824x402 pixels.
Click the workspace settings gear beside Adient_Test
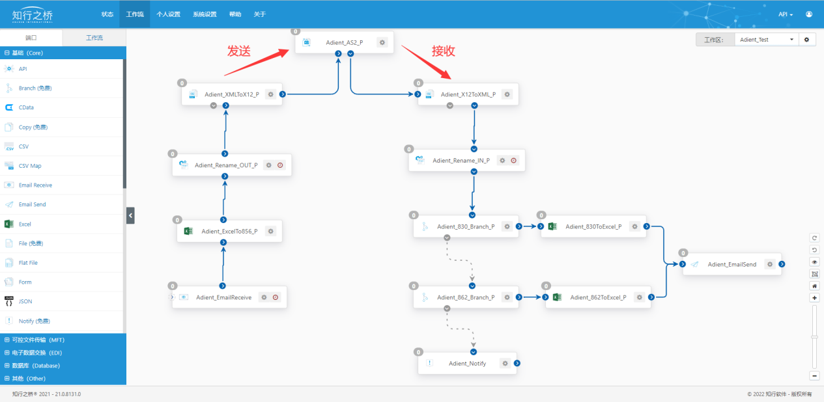point(806,40)
